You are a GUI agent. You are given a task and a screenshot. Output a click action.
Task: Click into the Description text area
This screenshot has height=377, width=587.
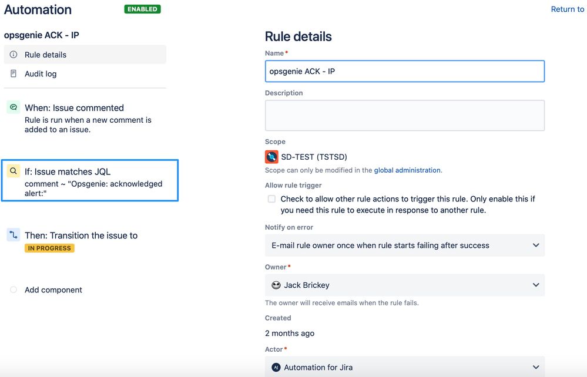coord(405,115)
